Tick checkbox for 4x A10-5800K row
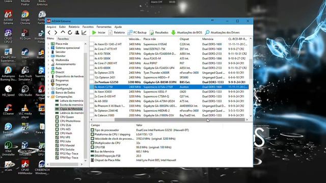Screen dimensions: 326x183 92,58
